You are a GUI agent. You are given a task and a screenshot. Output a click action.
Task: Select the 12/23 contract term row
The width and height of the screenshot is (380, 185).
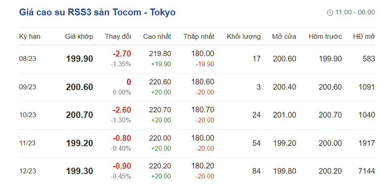click(28, 171)
